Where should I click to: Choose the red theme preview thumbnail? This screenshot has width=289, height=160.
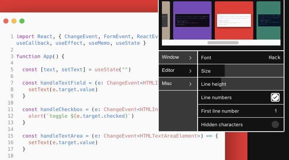click(234, 20)
